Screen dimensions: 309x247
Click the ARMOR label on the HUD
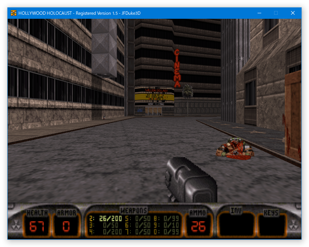[x=67, y=213]
